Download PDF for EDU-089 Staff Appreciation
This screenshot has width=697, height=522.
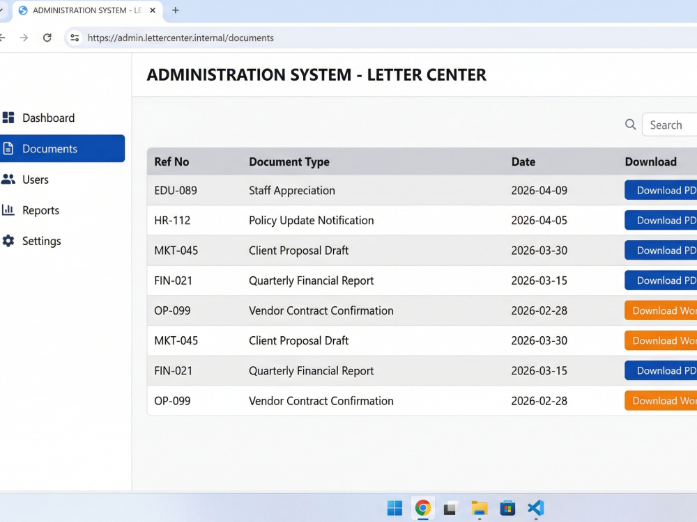click(661, 190)
